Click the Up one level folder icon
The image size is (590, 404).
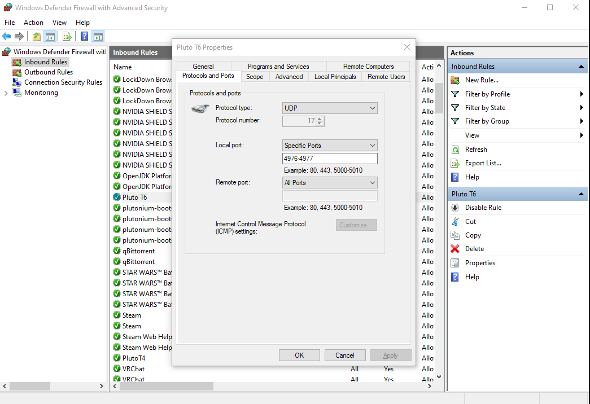(x=37, y=37)
